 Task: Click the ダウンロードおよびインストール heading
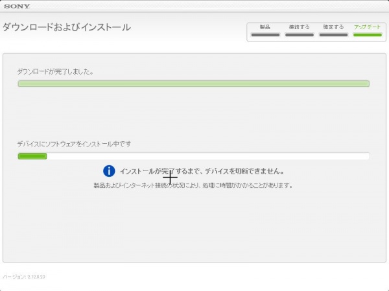pyautogui.click(x=66, y=27)
